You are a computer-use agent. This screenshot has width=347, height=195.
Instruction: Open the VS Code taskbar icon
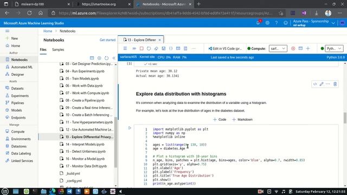tap(69, 191)
